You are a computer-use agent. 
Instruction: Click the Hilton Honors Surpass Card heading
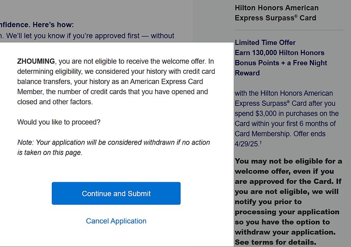click(277, 13)
